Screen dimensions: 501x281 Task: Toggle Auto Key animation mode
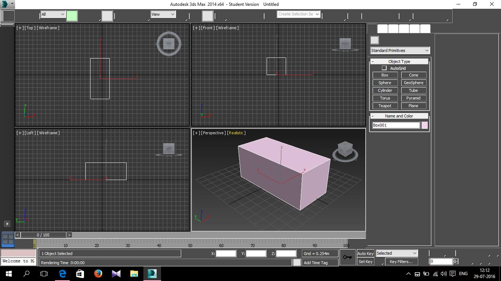coord(365,254)
